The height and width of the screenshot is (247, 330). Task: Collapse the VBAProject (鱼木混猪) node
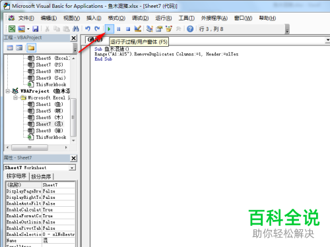(8, 91)
